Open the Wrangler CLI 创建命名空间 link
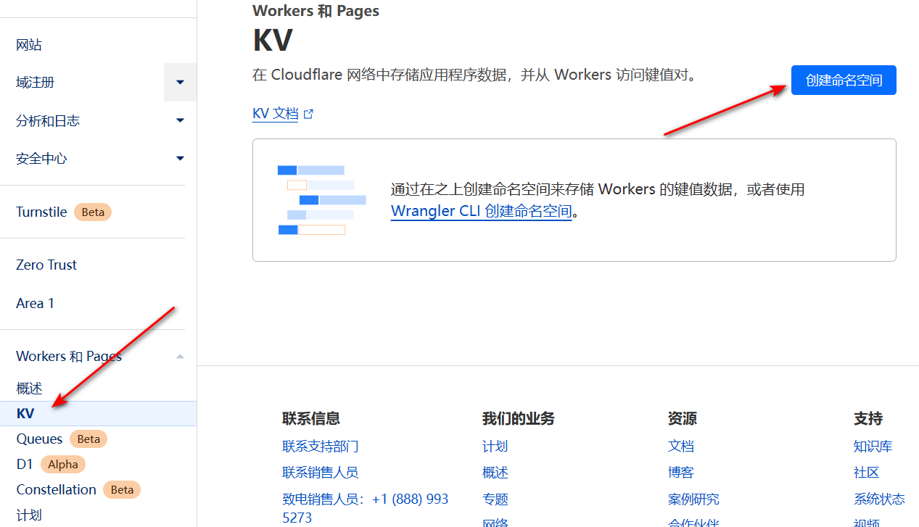 coord(482,212)
